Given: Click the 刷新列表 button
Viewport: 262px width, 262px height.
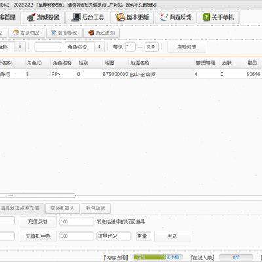Looking at the screenshot, I should click(x=187, y=47).
